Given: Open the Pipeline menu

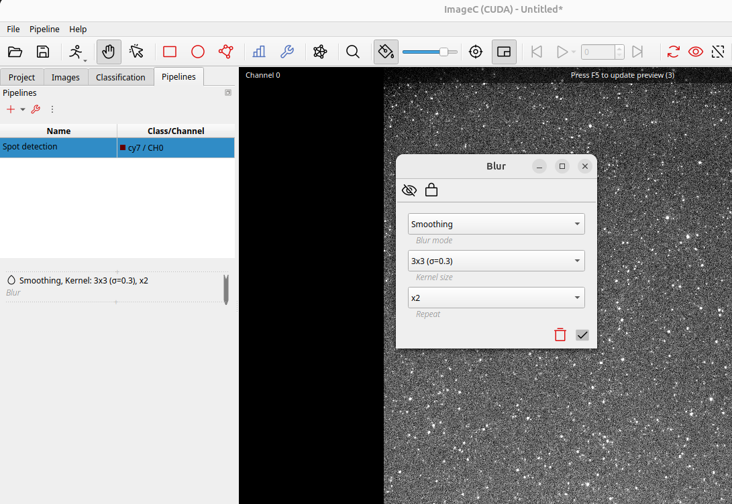Looking at the screenshot, I should click(44, 29).
